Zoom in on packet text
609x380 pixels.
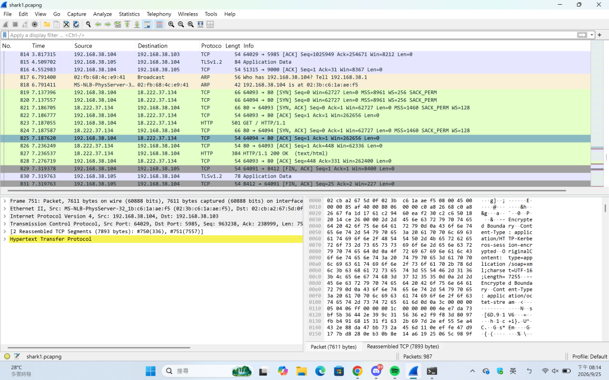click(171, 24)
